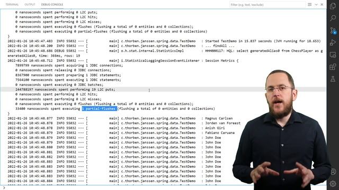Click 'generatedAlias0, time: 366ms, rows: 19' line

click(x=44, y=55)
